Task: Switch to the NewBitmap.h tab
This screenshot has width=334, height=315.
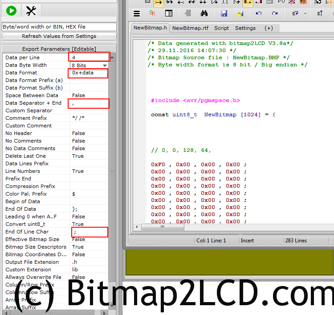Action: 150,28
